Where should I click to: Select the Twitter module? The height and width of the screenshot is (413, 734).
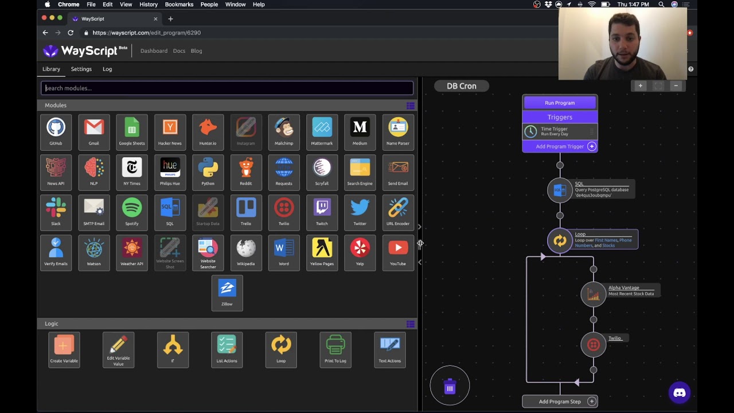pyautogui.click(x=360, y=212)
